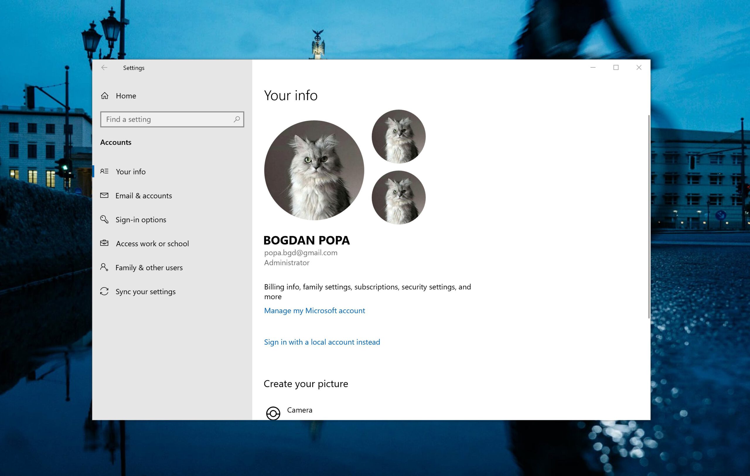Screen dimensions: 750x476
Task: Select the top small cat thumbnail
Action: (x=399, y=136)
